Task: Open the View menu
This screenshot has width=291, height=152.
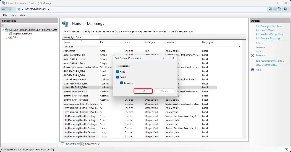Action: point(13,15)
